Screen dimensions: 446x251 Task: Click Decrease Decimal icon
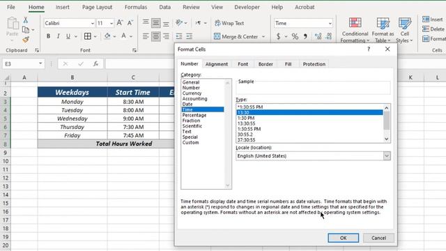point(328,36)
